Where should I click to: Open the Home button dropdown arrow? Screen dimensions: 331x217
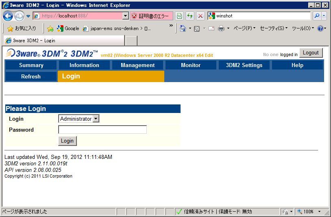[x=190, y=28]
